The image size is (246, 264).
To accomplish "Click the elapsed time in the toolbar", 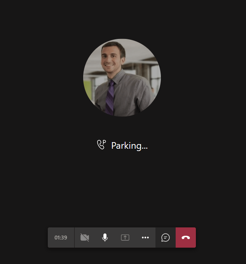I will pos(61,238).
